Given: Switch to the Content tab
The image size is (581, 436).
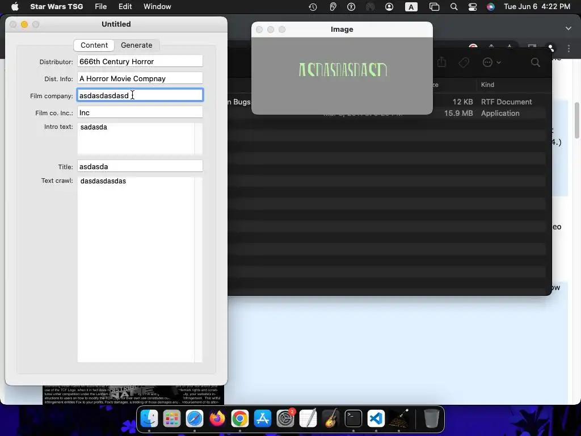Looking at the screenshot, I should [94, 45].
